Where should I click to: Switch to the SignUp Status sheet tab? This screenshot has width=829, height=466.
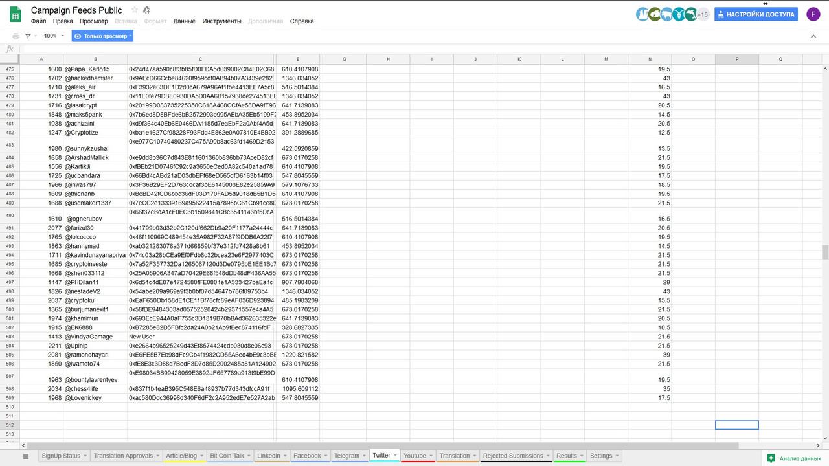(x=61, y=456)
